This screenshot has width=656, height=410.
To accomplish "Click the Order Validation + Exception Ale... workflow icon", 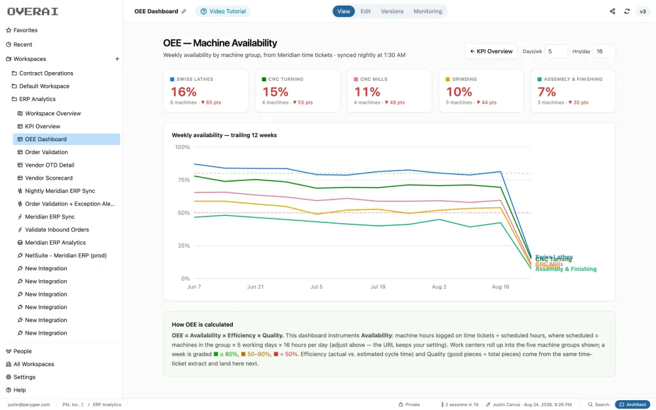I will pyautogui.click(x=20, y=204).
